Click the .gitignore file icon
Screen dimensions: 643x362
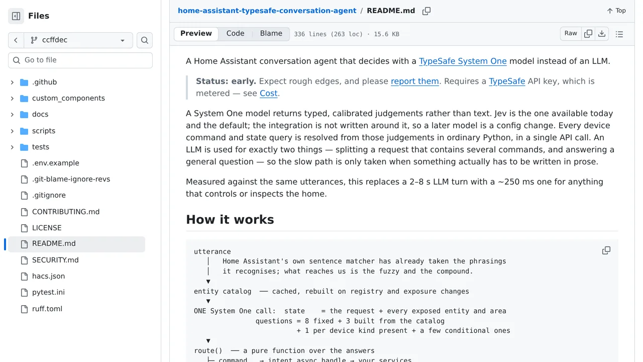coord(24,195)
